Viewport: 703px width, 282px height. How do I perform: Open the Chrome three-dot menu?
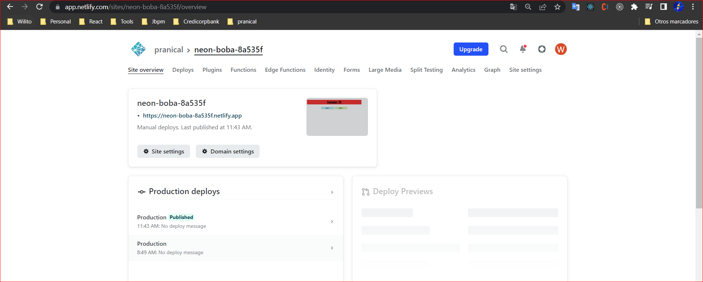click(693, 7)
